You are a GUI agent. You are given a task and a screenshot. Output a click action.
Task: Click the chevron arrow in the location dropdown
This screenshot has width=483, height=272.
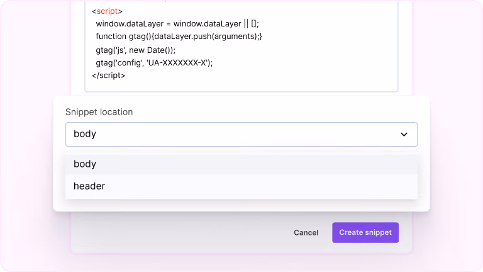coord(404,135)
